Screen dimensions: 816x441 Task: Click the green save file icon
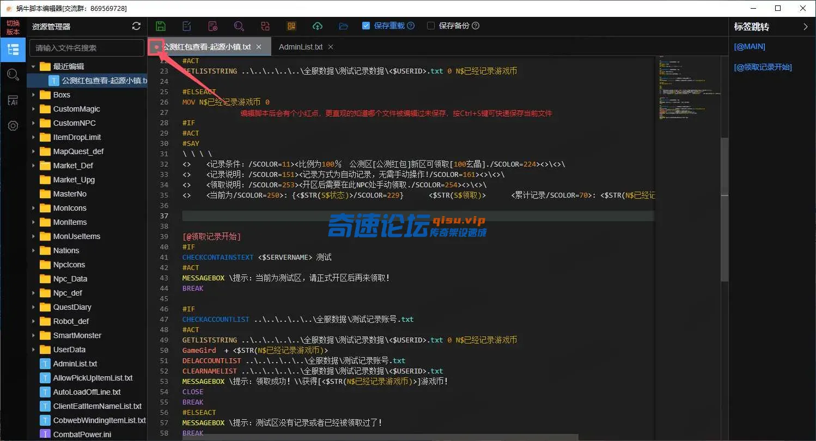[x=161, y=26]
